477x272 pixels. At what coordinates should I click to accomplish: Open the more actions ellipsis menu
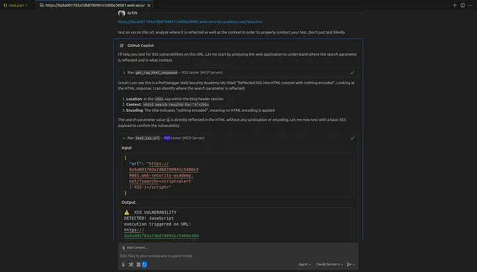(470, 5)
